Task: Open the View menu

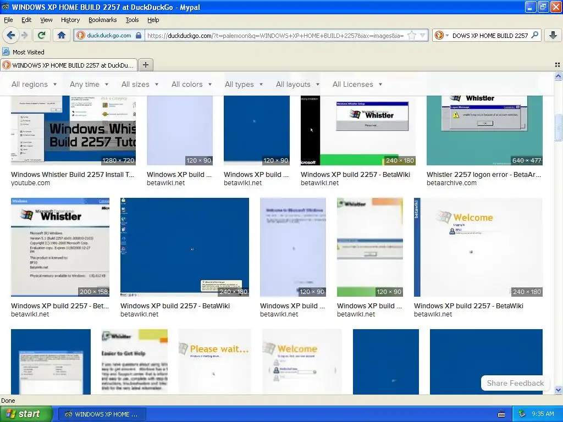Action: (46, 20)
